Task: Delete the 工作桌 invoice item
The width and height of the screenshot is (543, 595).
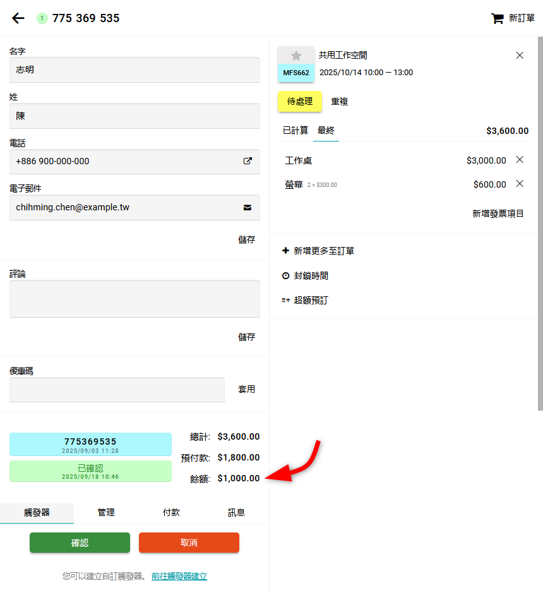Action: [x=520, y=160]
